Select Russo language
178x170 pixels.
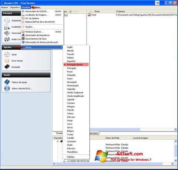(x=76, y=71)
